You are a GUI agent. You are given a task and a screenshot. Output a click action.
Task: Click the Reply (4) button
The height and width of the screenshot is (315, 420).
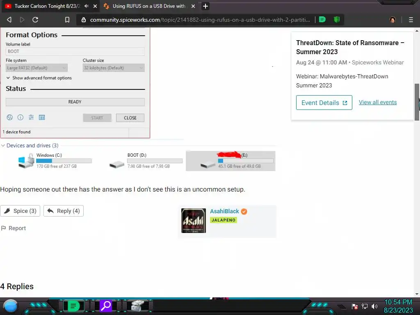tap(64, 211)
